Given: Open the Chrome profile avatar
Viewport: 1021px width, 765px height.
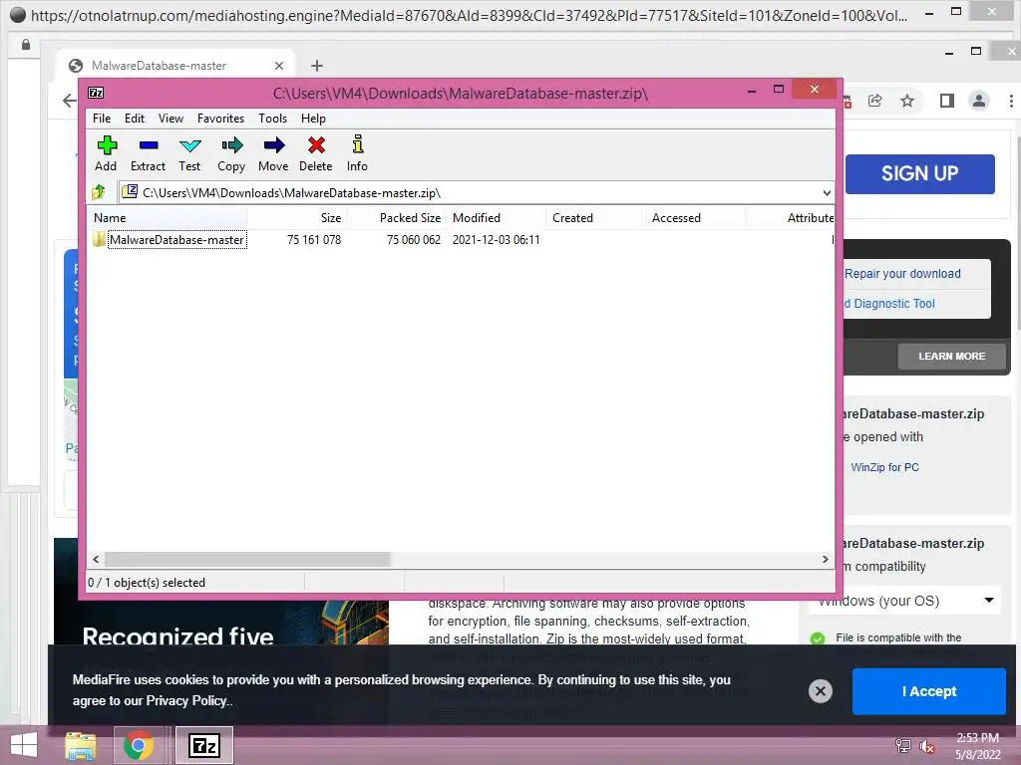Looking at the screenshot, I should (x=979, y=101).
